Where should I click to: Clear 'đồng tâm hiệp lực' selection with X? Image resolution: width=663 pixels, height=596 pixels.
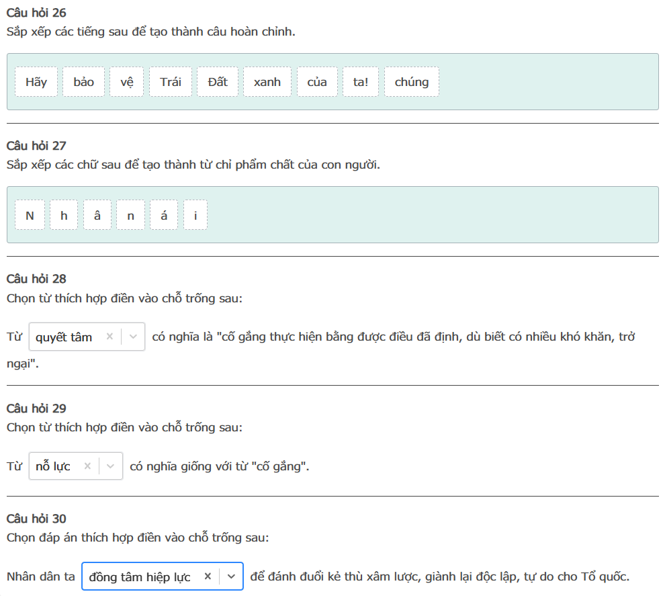point(208,577)
